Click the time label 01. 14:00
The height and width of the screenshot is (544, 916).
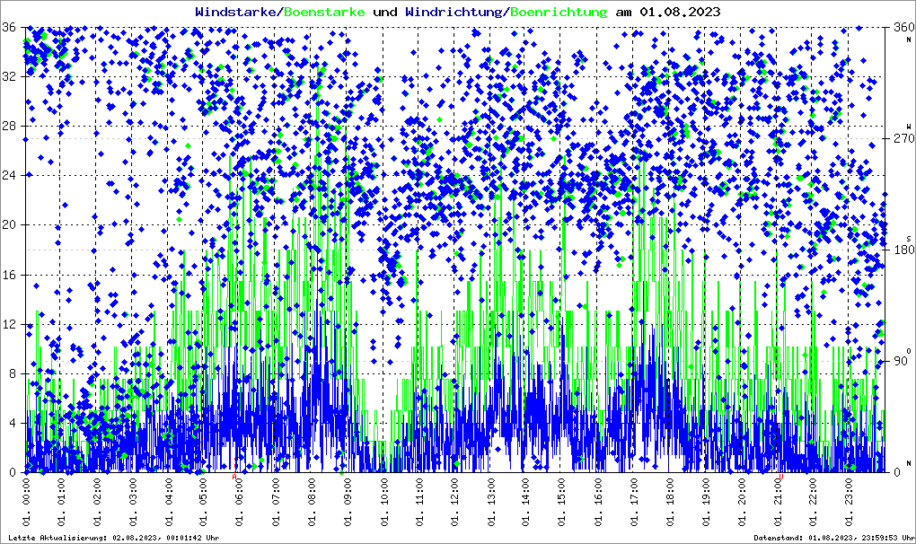point(526,502)
